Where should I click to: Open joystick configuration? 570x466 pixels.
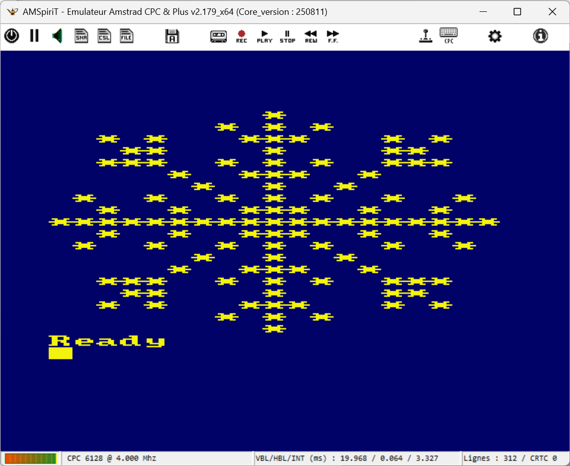pos(425,36)
